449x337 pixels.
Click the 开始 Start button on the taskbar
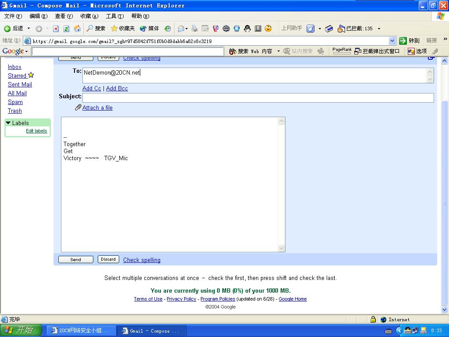coord(21,330)
